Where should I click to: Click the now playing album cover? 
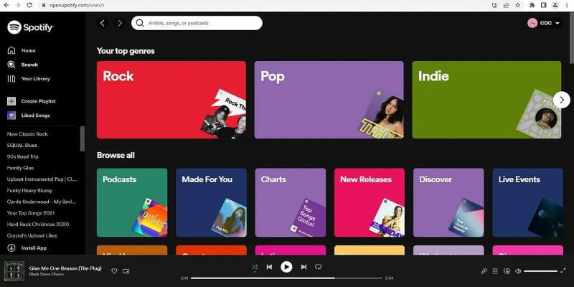coord(14,271)
